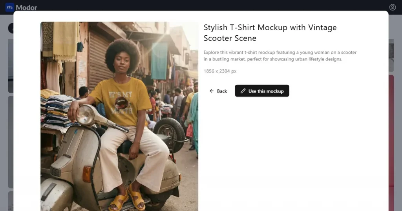Click the Stylish T-Shirt Mockup title heading
Viewport: 402px width, 211px height.
(x=270, y=33)
